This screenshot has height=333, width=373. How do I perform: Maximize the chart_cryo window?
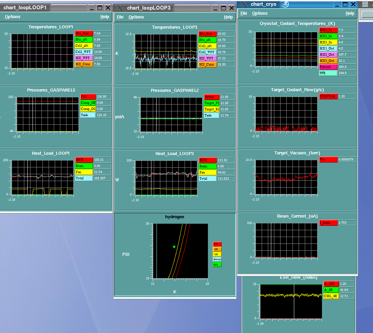pyautogui.click(x=345, y=4)
